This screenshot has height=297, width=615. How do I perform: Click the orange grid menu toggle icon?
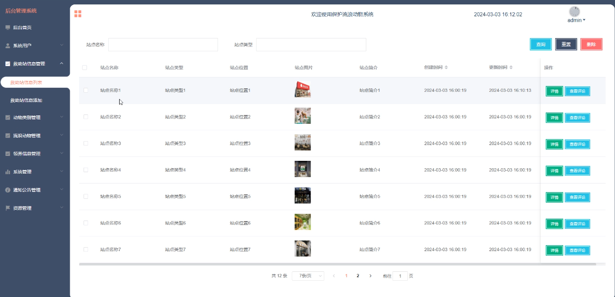(x=78, y=14)
